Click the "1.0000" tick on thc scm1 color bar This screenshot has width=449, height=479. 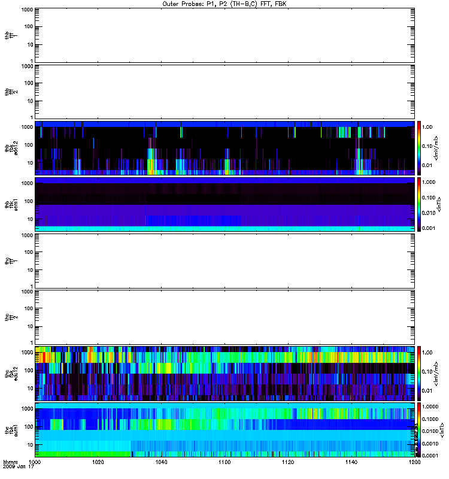[430, 407]
